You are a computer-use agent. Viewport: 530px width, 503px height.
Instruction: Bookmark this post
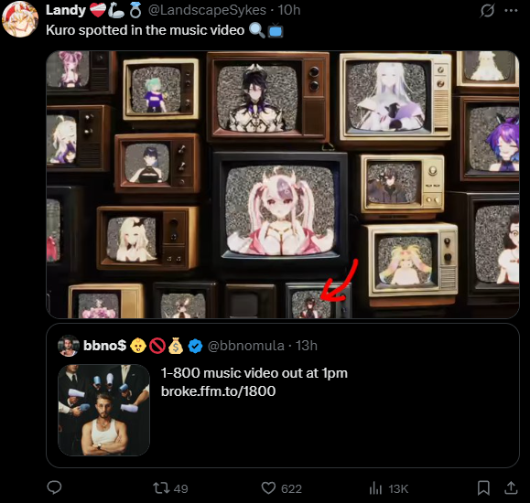pos(483,488)
